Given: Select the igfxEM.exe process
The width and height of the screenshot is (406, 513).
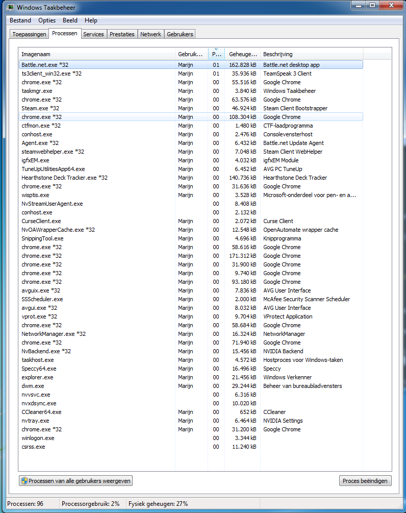Looking at the screenshot, I should tap(191, 160).
